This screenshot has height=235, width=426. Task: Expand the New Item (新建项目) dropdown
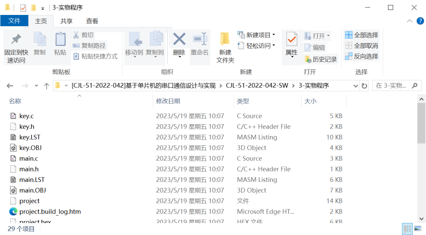[273, 35]
